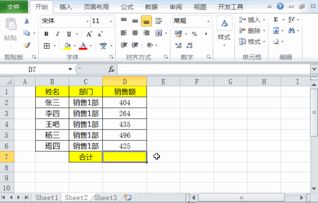
Task: Click the Insert Function fx icon
Action: click(x=111, y=69)
